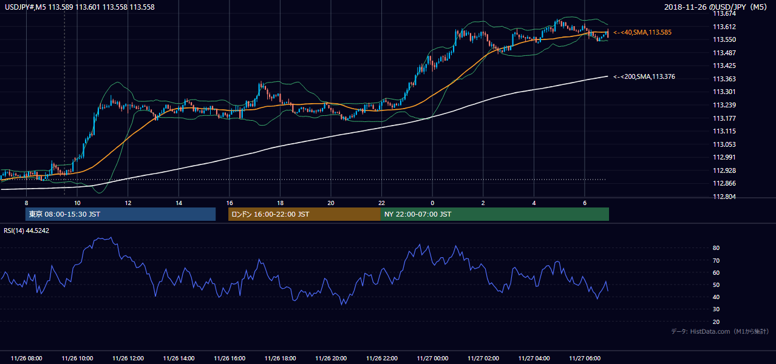The width and height of the screenshot is (776, 364).
Task: Click the bottom time label 11/26 08:00
Action: click(27, 359)
